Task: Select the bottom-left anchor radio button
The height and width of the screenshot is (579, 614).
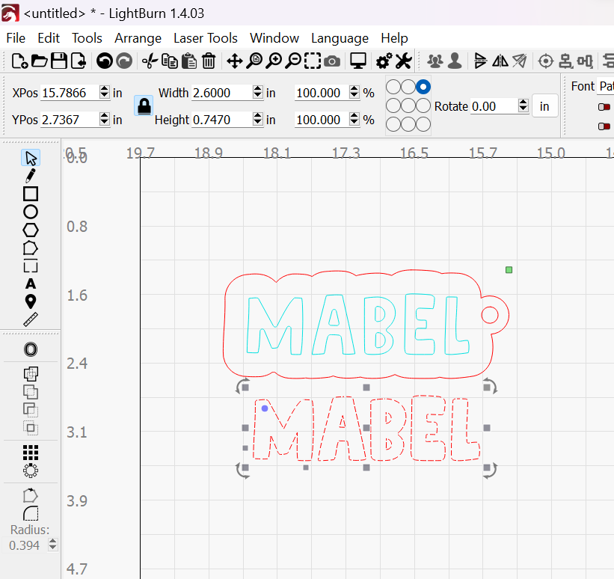Action: 393,123
